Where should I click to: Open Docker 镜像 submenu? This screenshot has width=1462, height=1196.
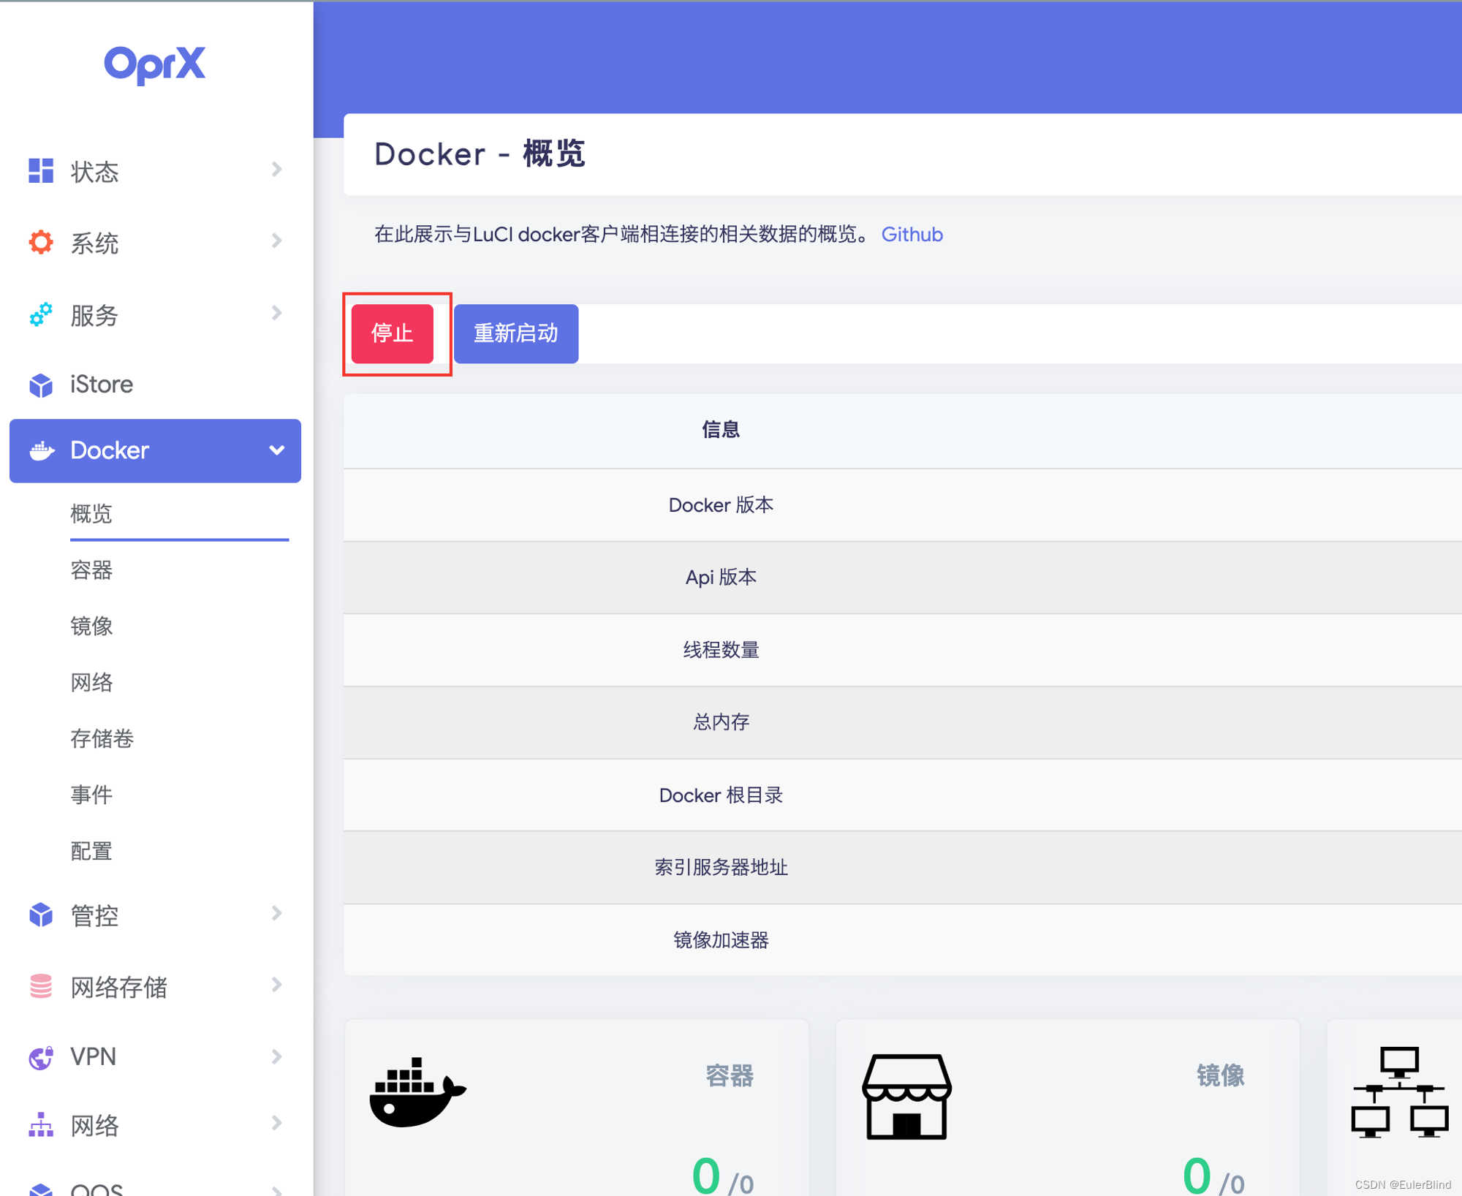[x=91, y=626]
